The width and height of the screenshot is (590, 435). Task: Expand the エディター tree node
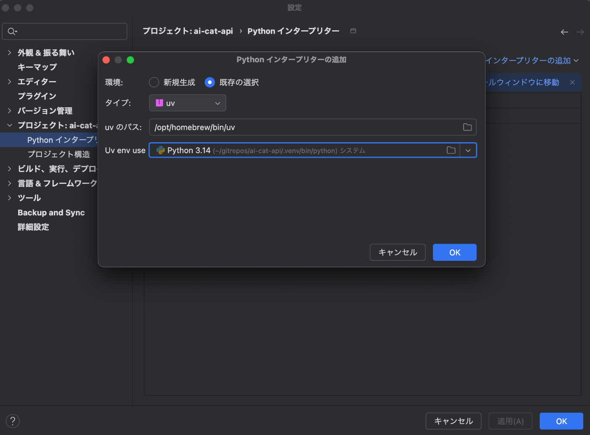click(9, 82)
